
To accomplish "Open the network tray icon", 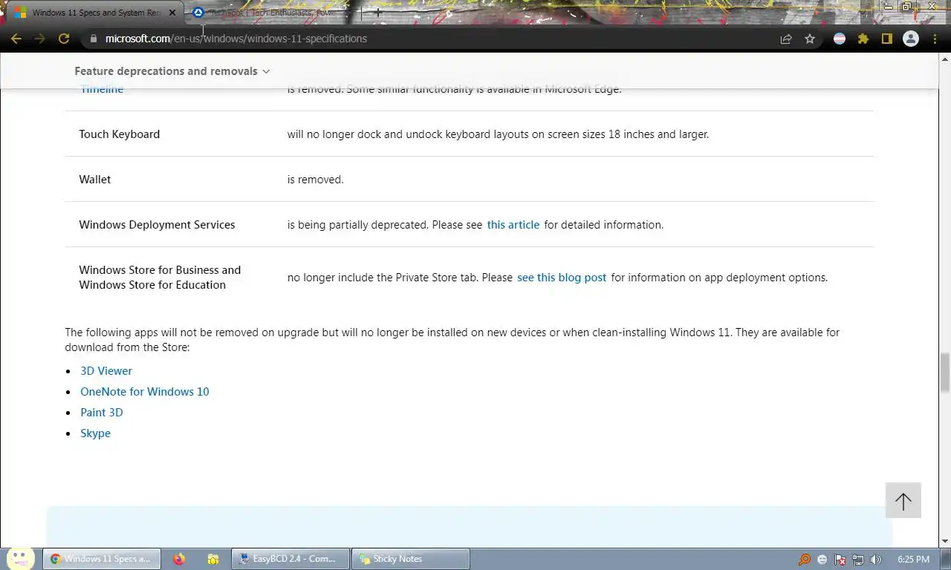I will pyautogui.click(x=858, y=560).
